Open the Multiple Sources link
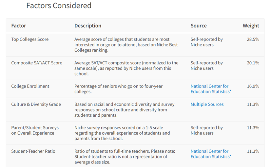 (207, 104)
